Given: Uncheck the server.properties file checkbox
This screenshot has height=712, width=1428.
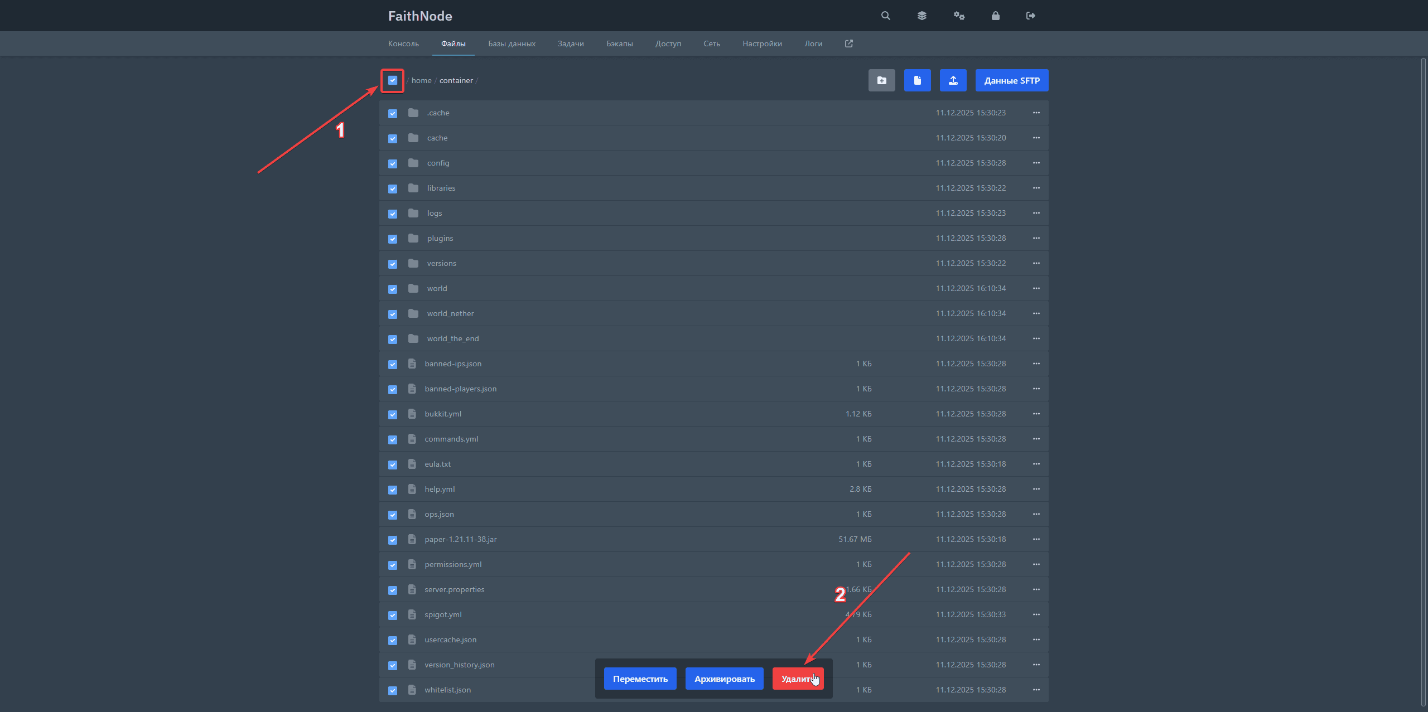Looking at the screenshot, I should 393,590.
